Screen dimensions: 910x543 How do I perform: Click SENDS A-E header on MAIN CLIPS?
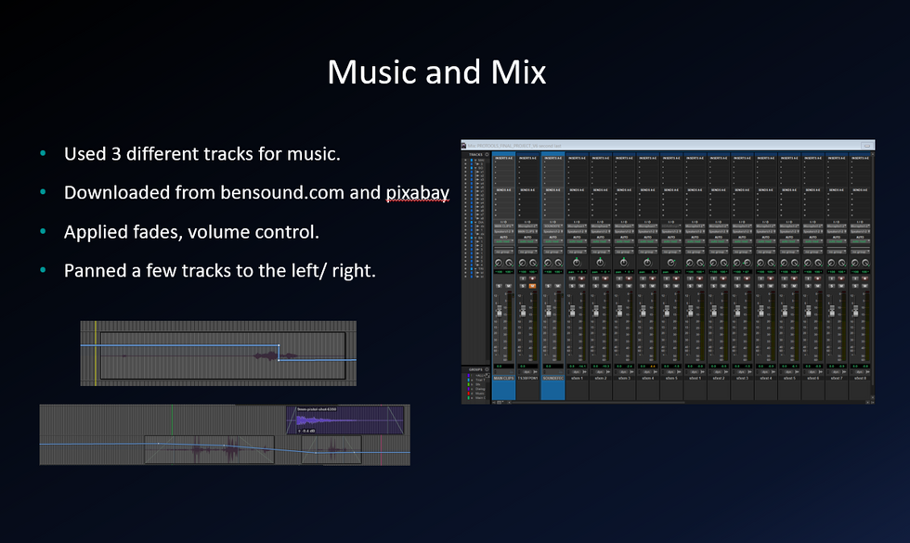(503, 189)
